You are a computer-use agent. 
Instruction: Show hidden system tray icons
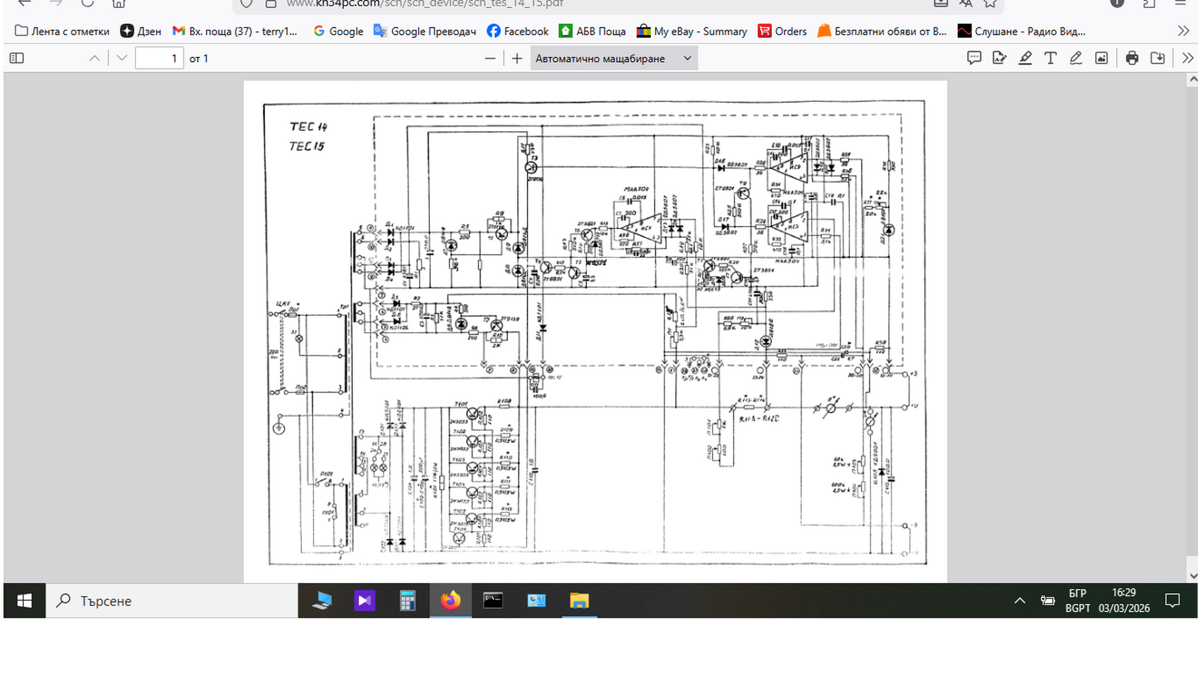(x=1020, y=601)
